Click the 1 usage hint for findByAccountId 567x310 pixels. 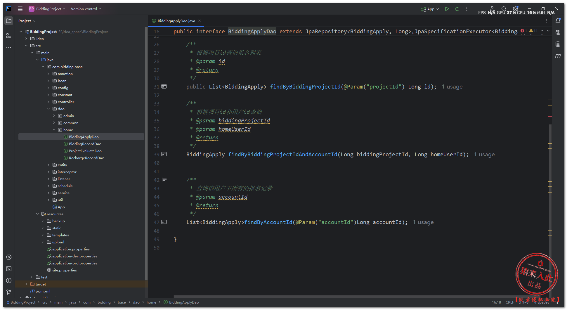(423, 222)
